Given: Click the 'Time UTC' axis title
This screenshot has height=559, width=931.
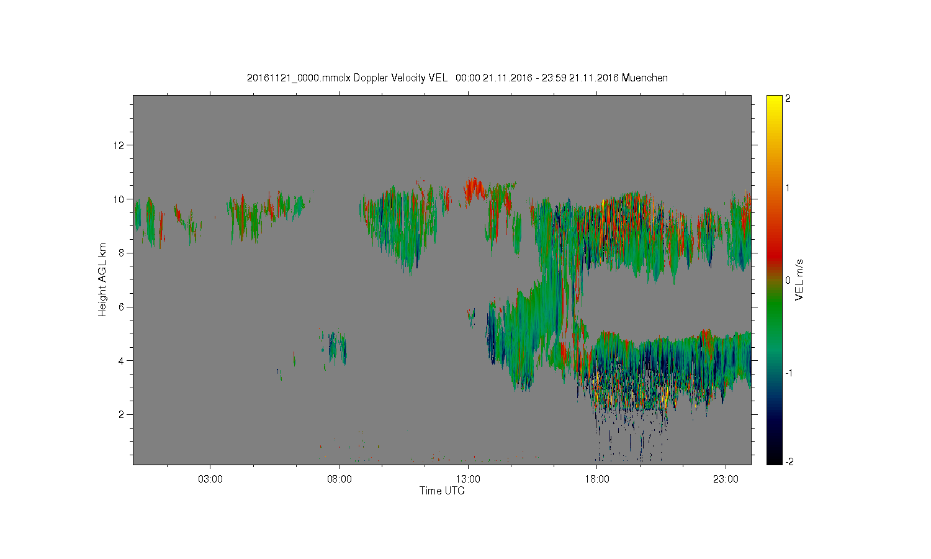Looking at the screenshot, I should pos(442,491).
